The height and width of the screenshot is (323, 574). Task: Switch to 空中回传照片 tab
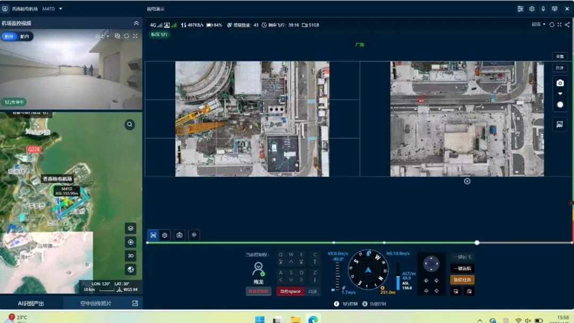pos(96,303)
